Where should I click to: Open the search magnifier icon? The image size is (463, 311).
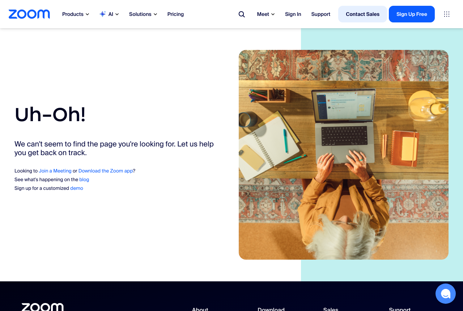pos(242,14)
